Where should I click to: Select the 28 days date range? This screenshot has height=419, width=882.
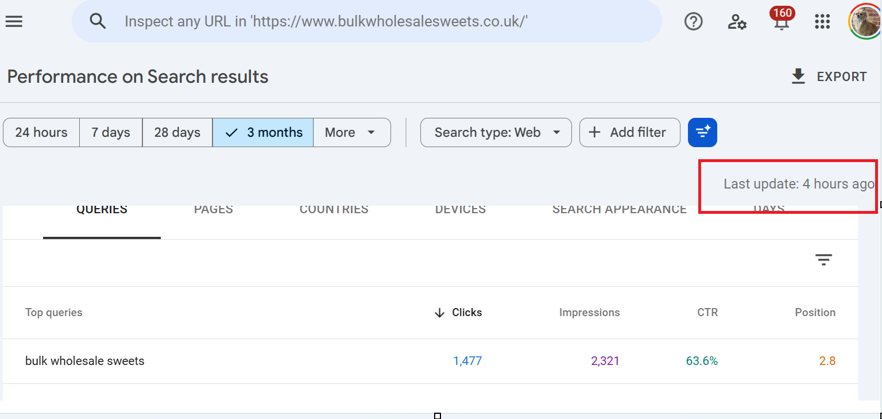coord(177,133)
